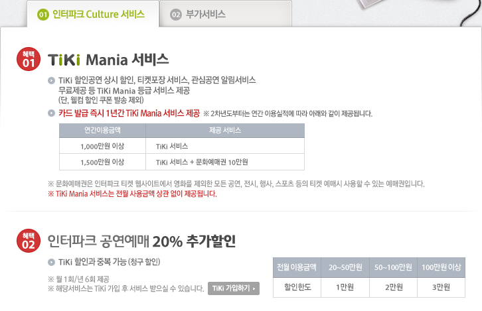Click the 100만원 이상 column header
Screen dimensions: 482x311
point(441,267)
